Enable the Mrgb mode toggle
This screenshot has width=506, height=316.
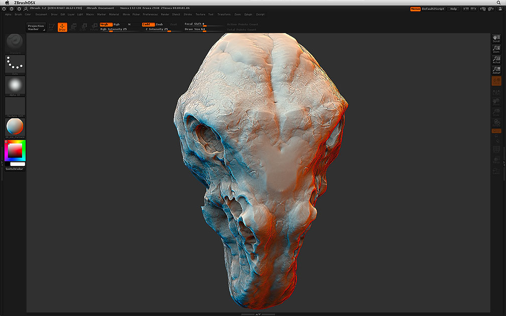click(x=106, y=25)
